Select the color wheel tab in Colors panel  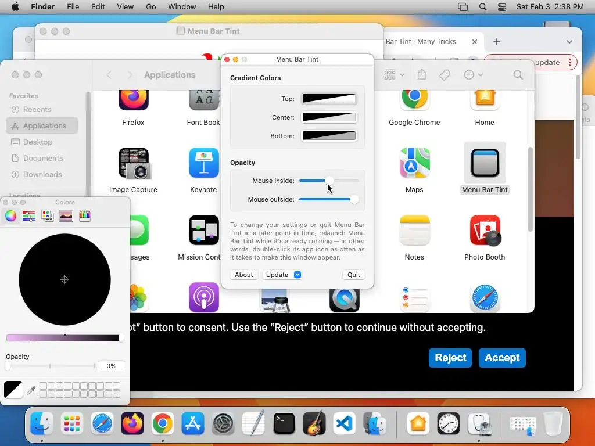pyautogui.click(x=10, y=216)
